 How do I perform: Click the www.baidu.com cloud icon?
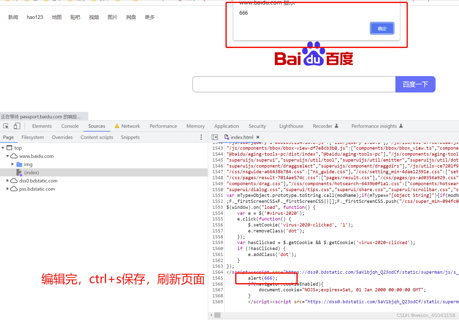(x=14, y=156)
